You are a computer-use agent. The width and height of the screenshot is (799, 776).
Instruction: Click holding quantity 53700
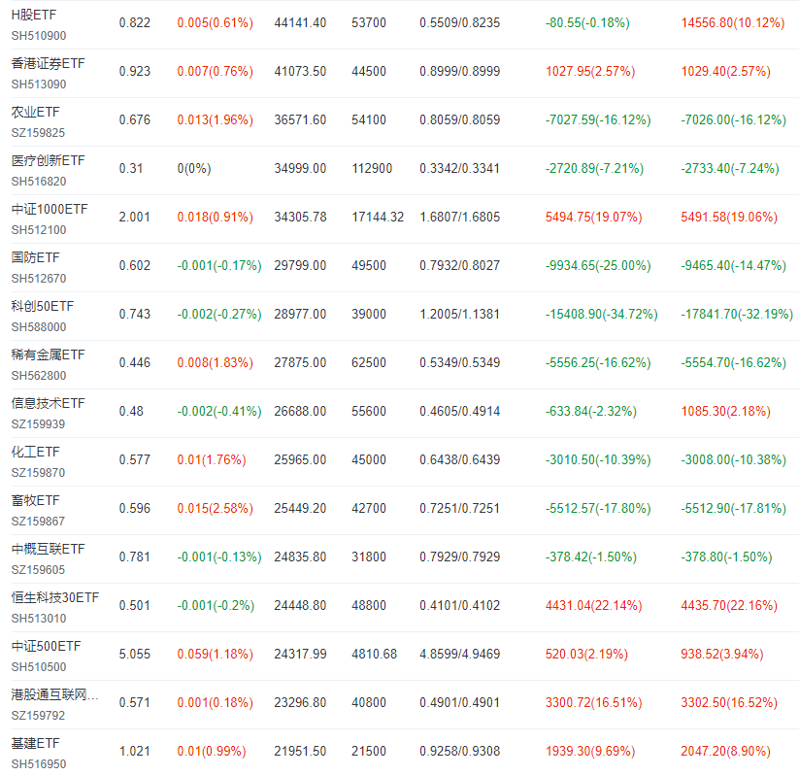click(x=369, y=23)
